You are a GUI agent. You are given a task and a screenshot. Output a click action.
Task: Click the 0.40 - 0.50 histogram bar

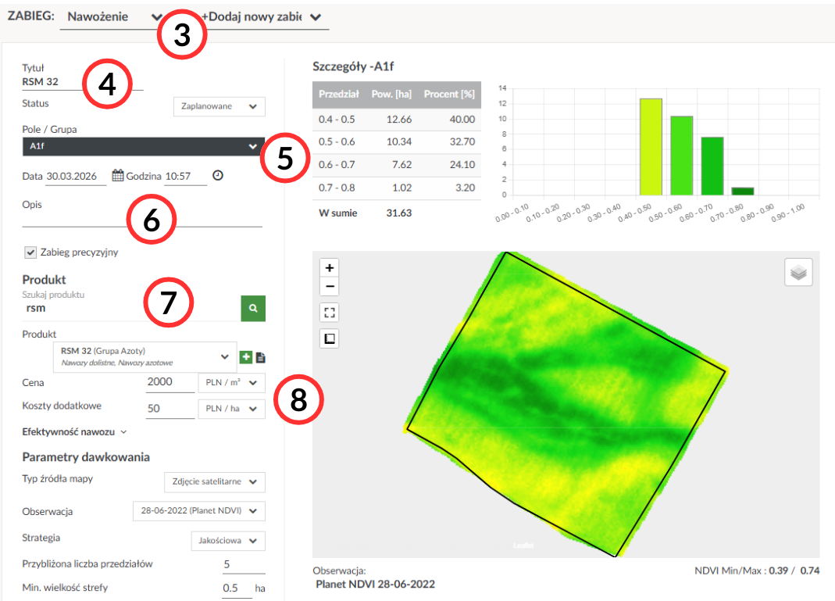click(x=651, y=147)
